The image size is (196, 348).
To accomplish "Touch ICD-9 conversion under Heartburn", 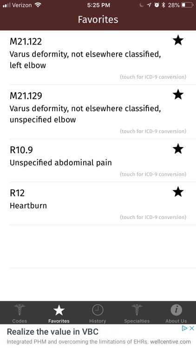I will [x=153, y=217].
